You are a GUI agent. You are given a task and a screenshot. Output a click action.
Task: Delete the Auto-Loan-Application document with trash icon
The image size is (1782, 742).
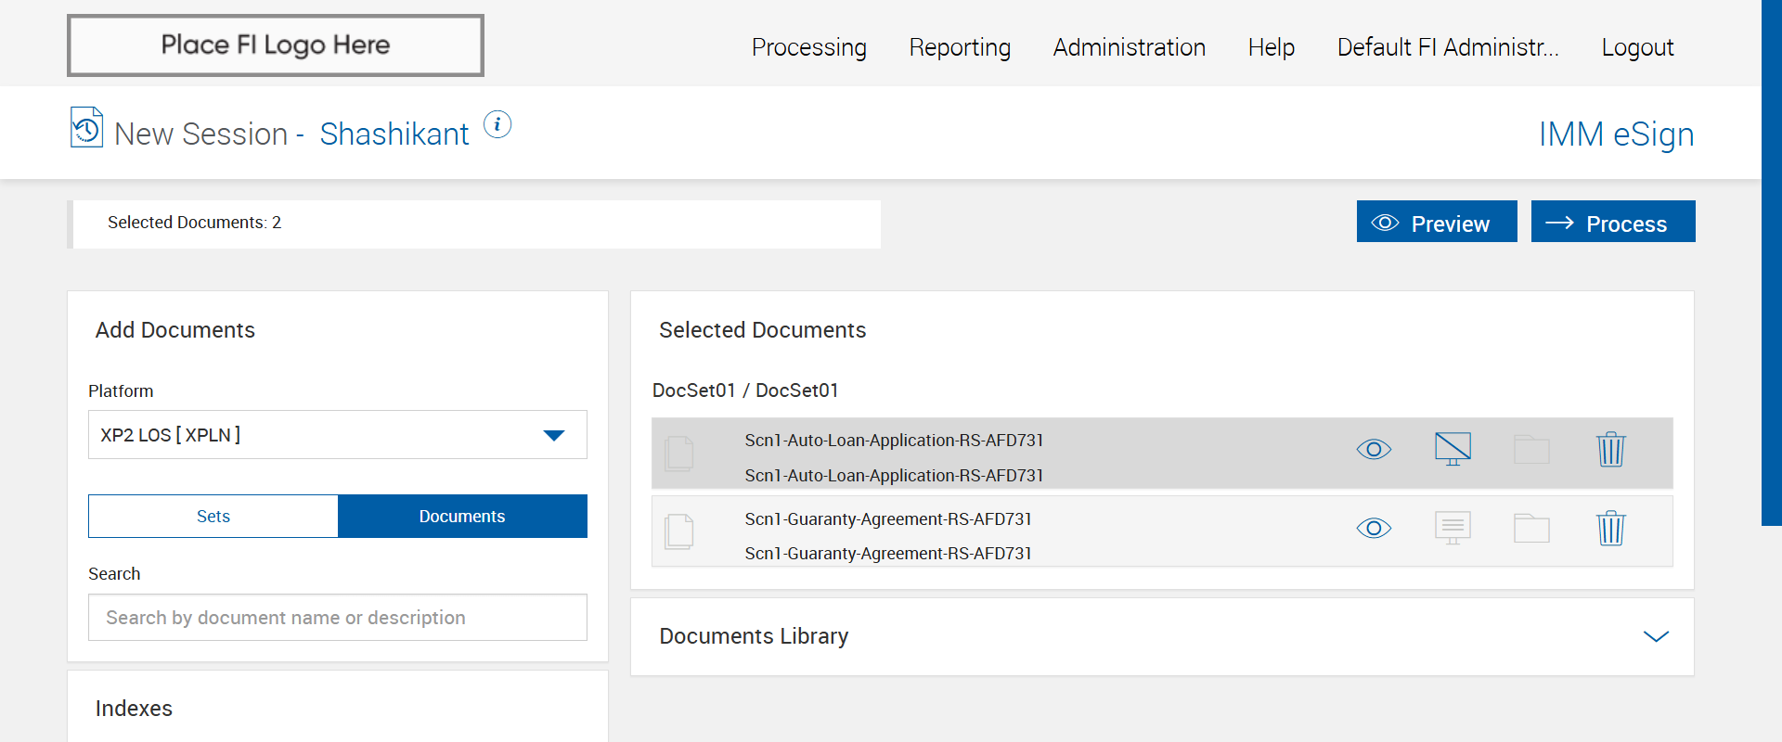click(1610, 450)
